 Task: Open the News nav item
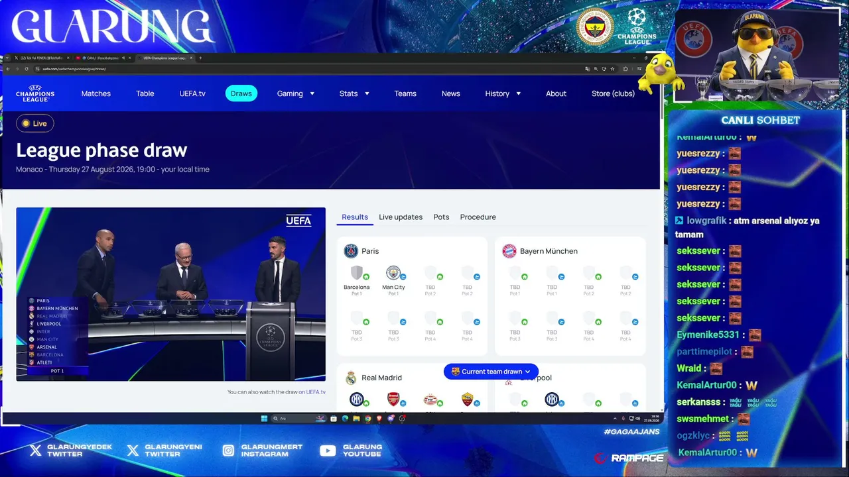(x=451, y=93)
